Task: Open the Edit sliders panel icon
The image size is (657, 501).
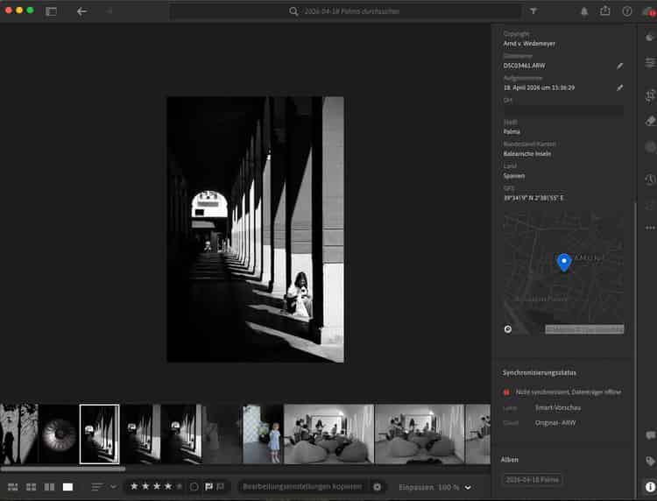Action: (650, 63)
